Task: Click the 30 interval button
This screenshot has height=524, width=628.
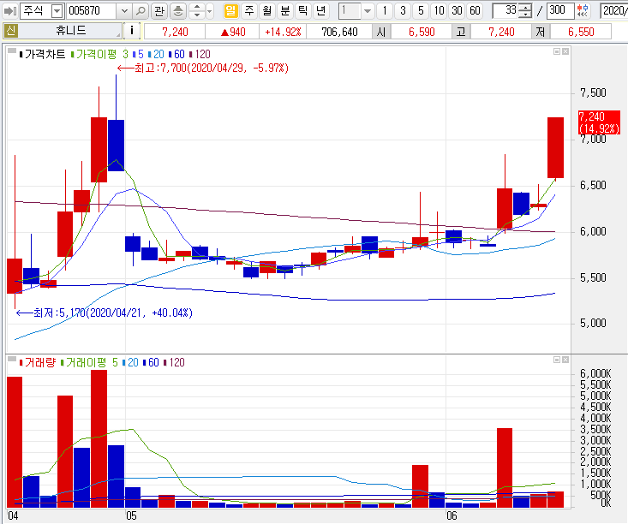Action: coord(457,10)
